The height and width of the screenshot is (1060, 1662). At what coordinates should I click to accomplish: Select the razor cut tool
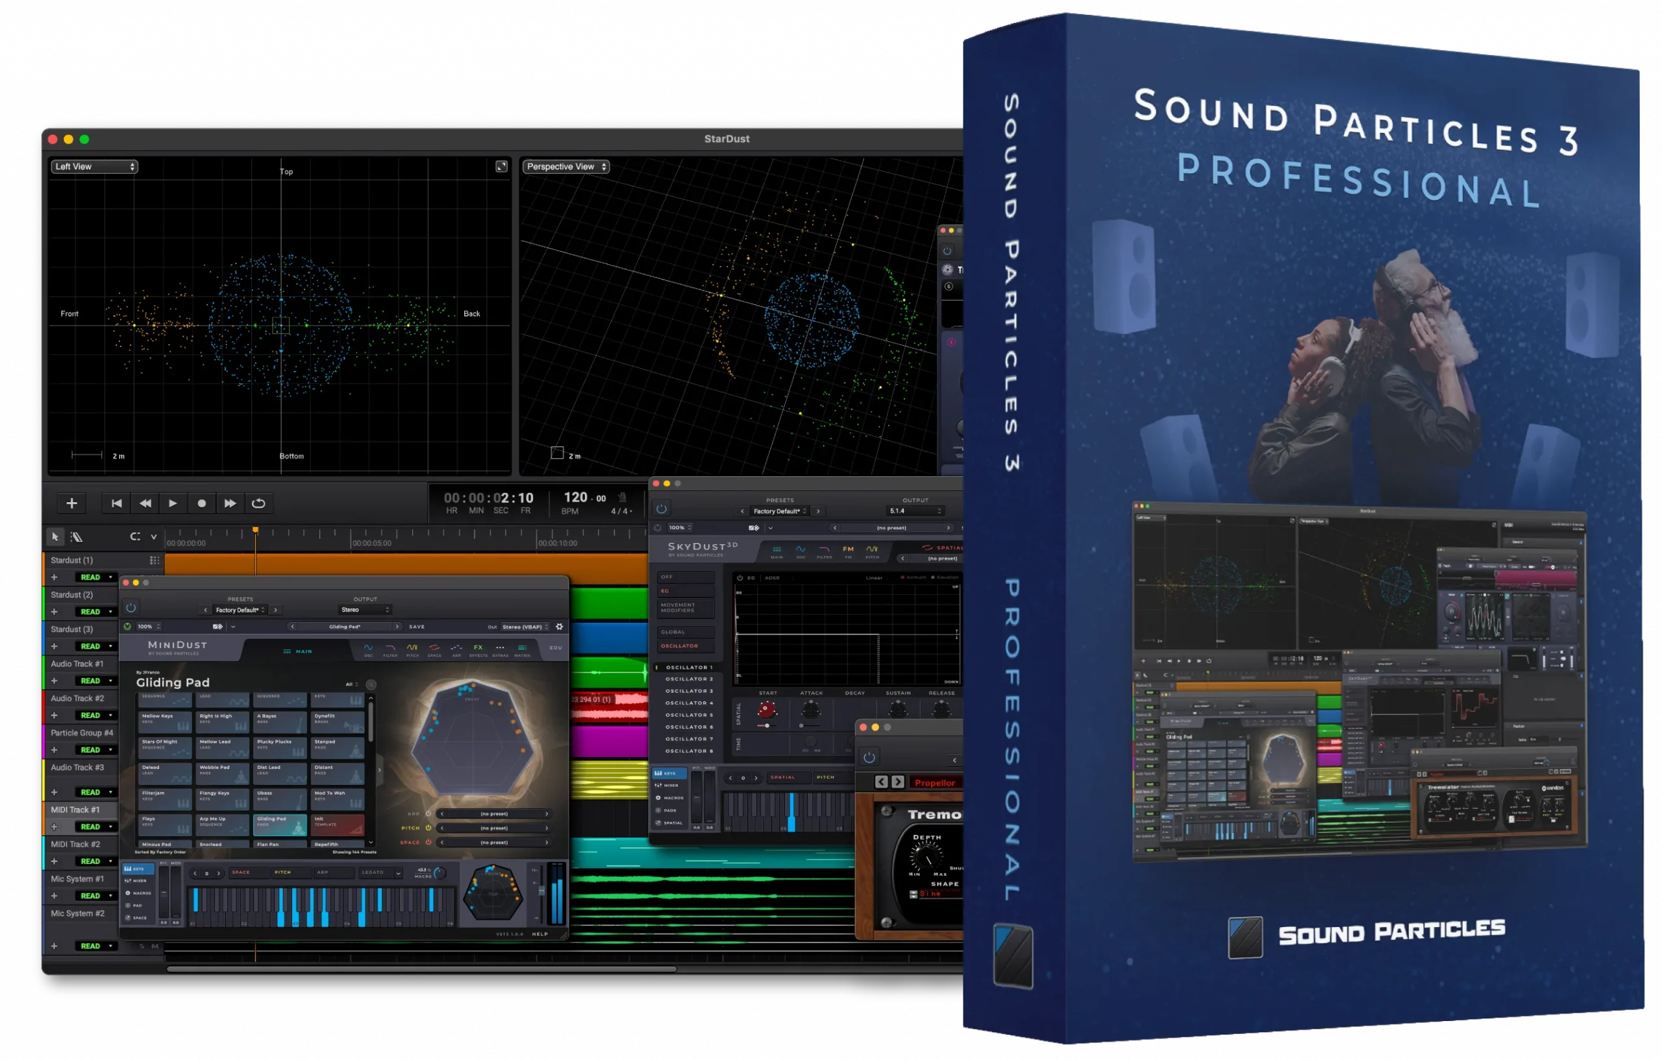(x=77, y=536)
